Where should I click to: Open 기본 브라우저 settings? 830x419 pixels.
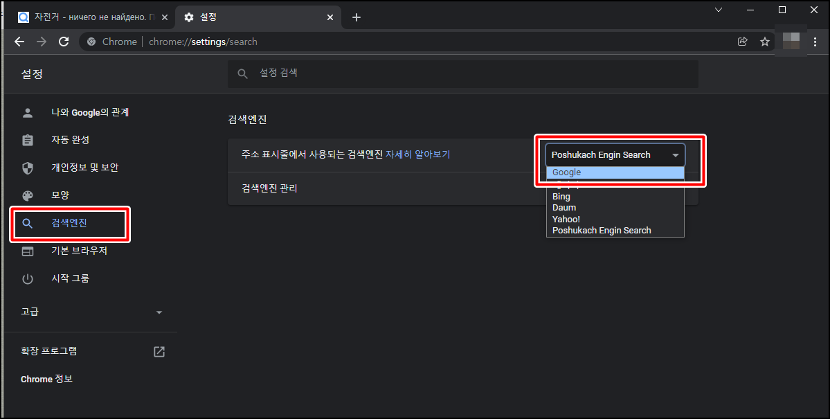click(79, 251)
